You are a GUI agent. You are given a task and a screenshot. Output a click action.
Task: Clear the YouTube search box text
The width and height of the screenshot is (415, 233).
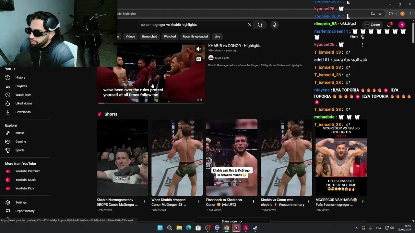point(250,25)
